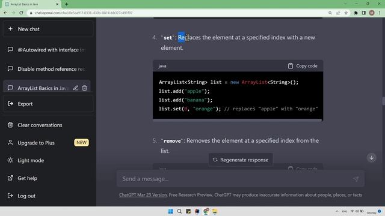Click the share page icon
The height and width of the screenshot is (216, 385).
(338, 13)
